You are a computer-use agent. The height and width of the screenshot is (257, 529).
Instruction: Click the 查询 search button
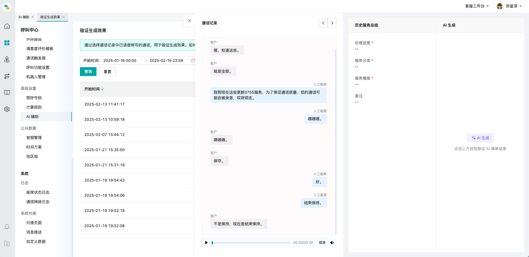[88, 72]
